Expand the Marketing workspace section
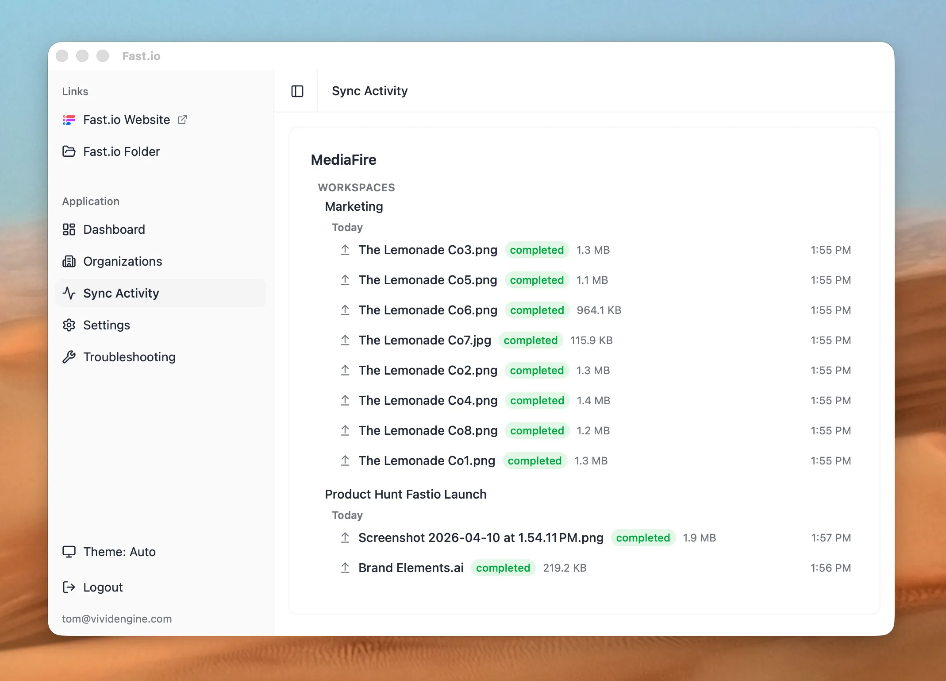The image size is (946, 681). pyautogui.click(x=354, y=206)
